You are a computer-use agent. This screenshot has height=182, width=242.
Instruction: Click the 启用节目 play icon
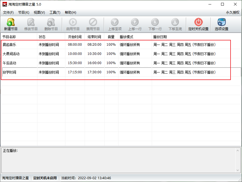[73, 22]
